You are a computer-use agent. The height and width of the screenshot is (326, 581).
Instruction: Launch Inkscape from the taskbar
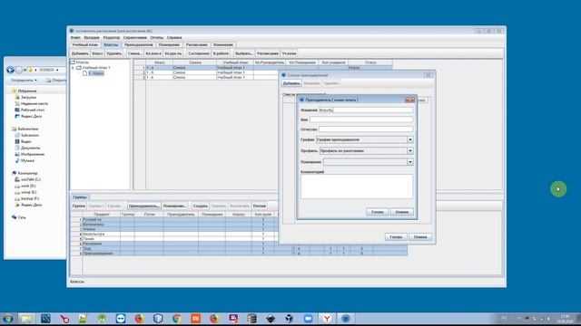tap(271, 318)
